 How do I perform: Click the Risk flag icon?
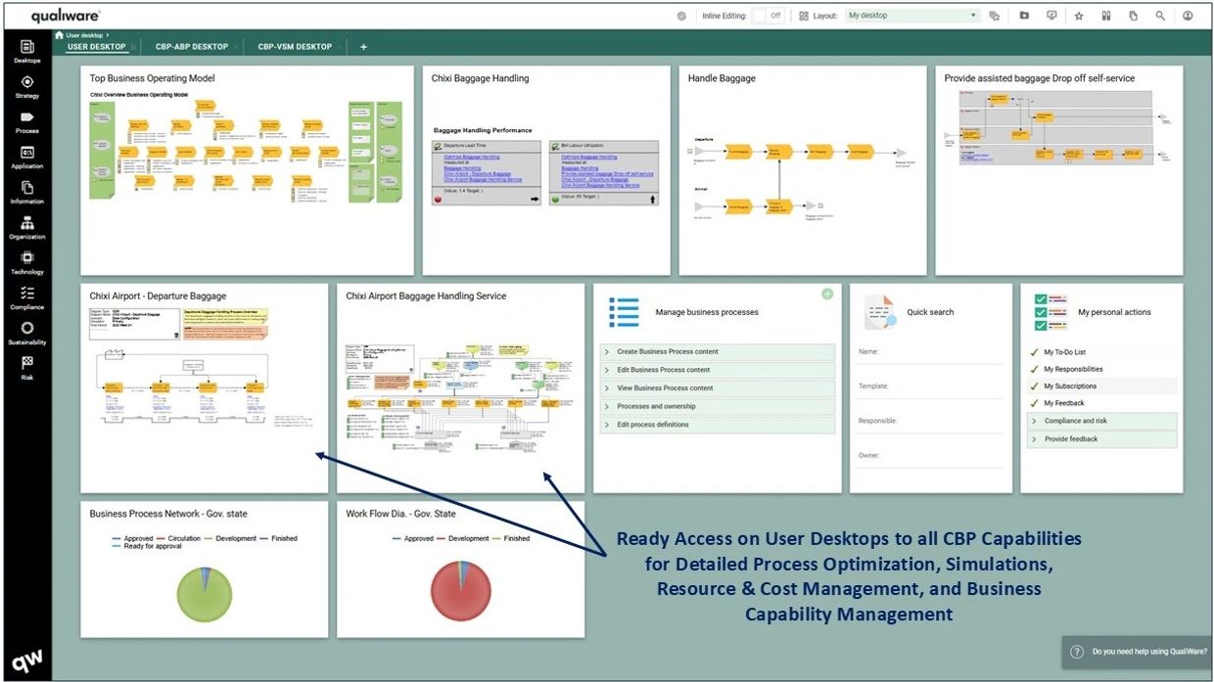tap(26, 364)
